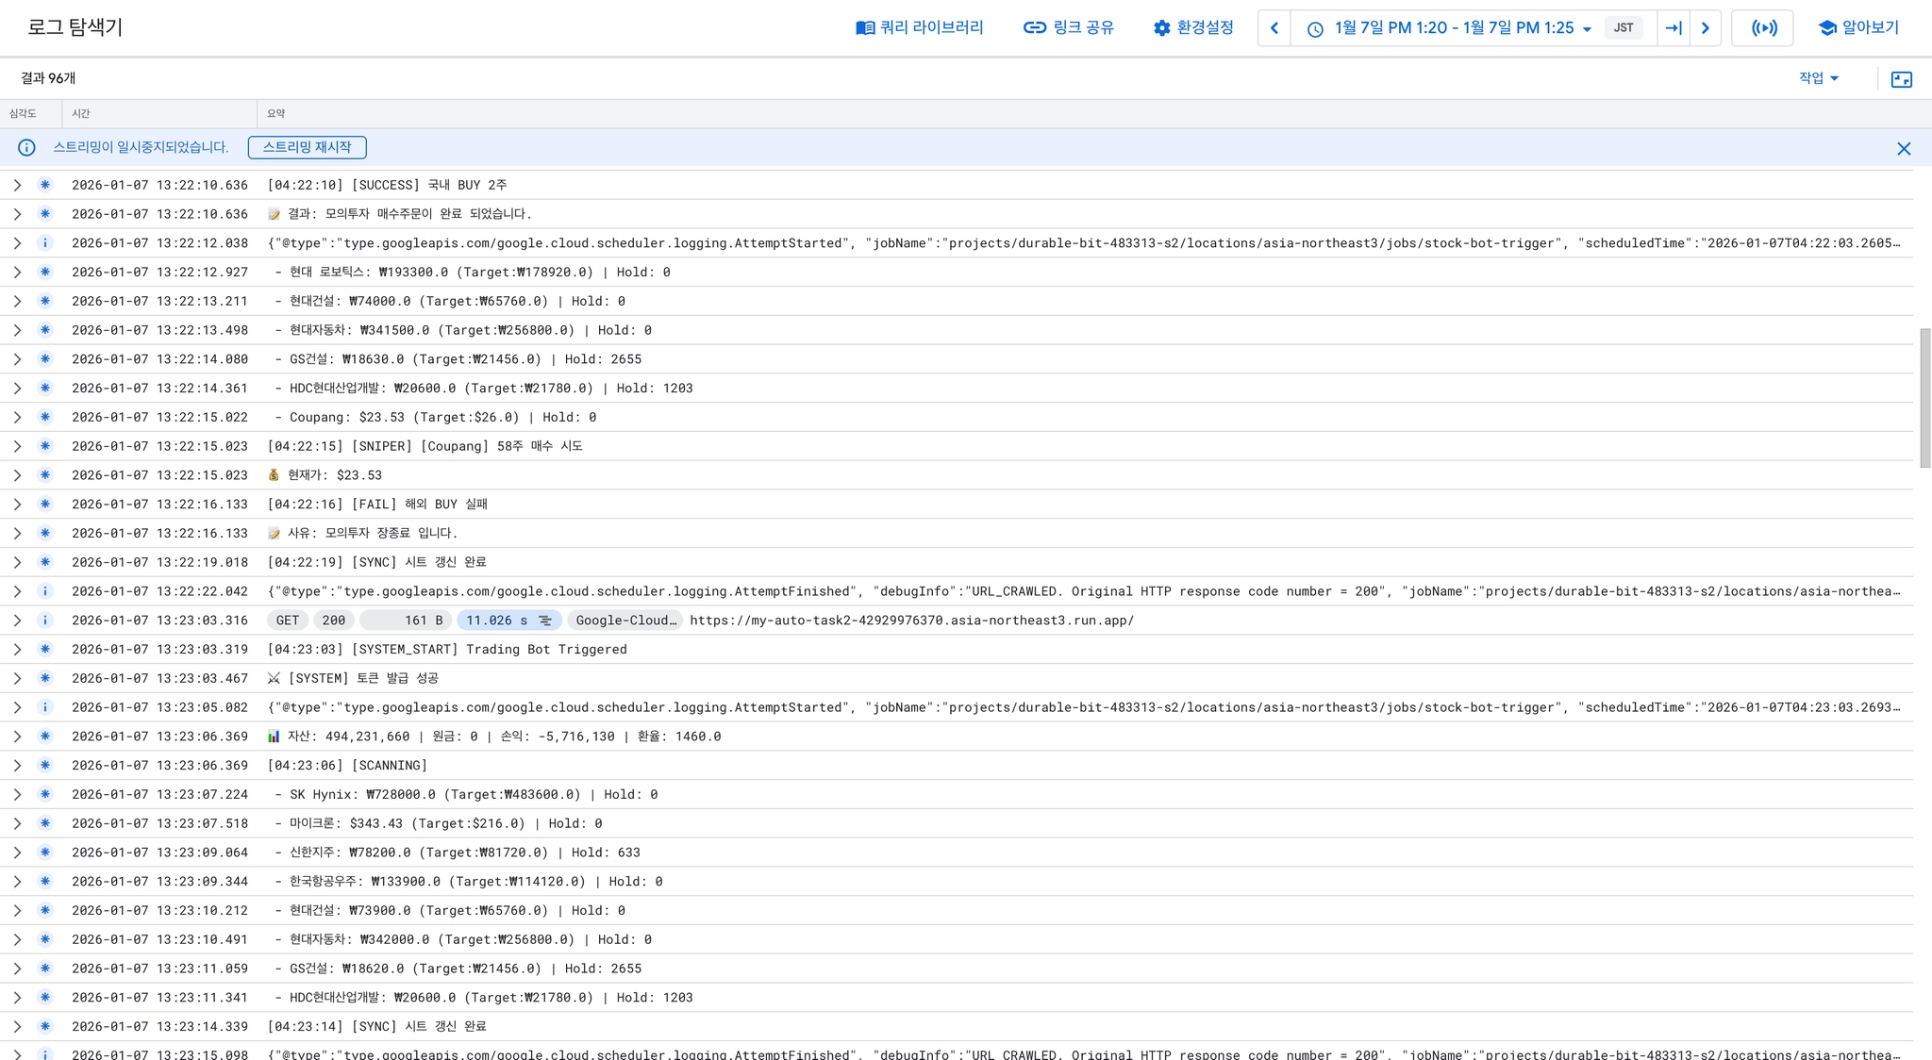Click the vertical scrollbar thumb

[1924, 398]
